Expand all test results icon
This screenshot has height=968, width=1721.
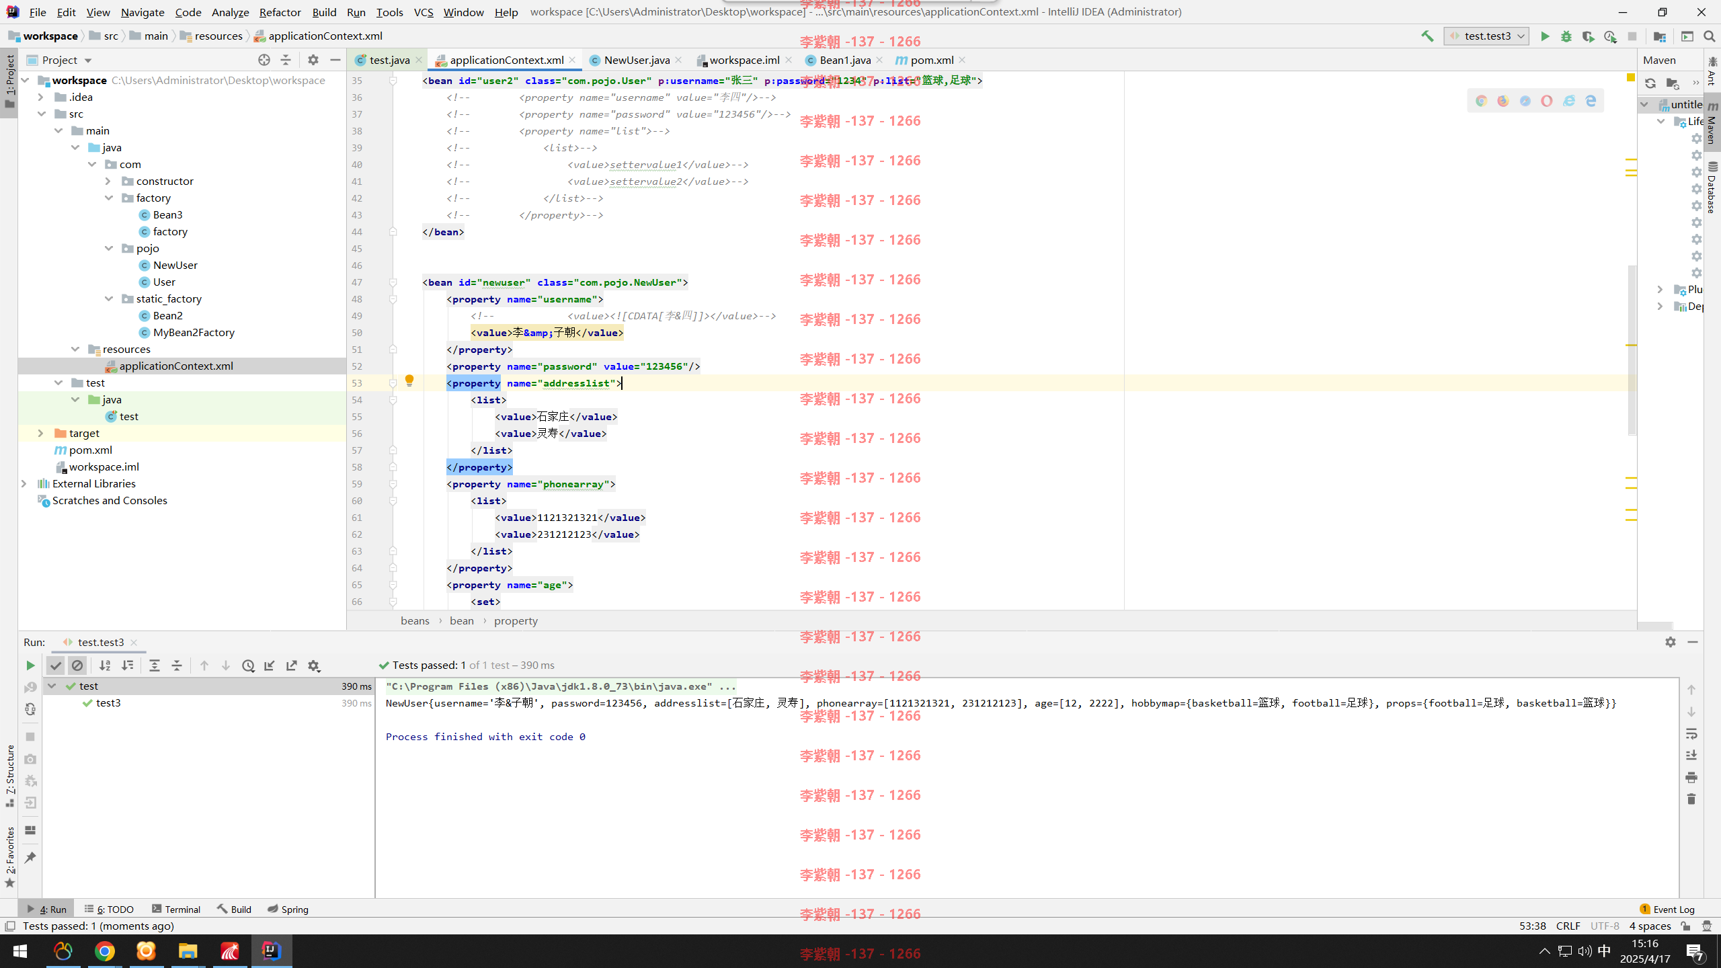tap(155, 665)
